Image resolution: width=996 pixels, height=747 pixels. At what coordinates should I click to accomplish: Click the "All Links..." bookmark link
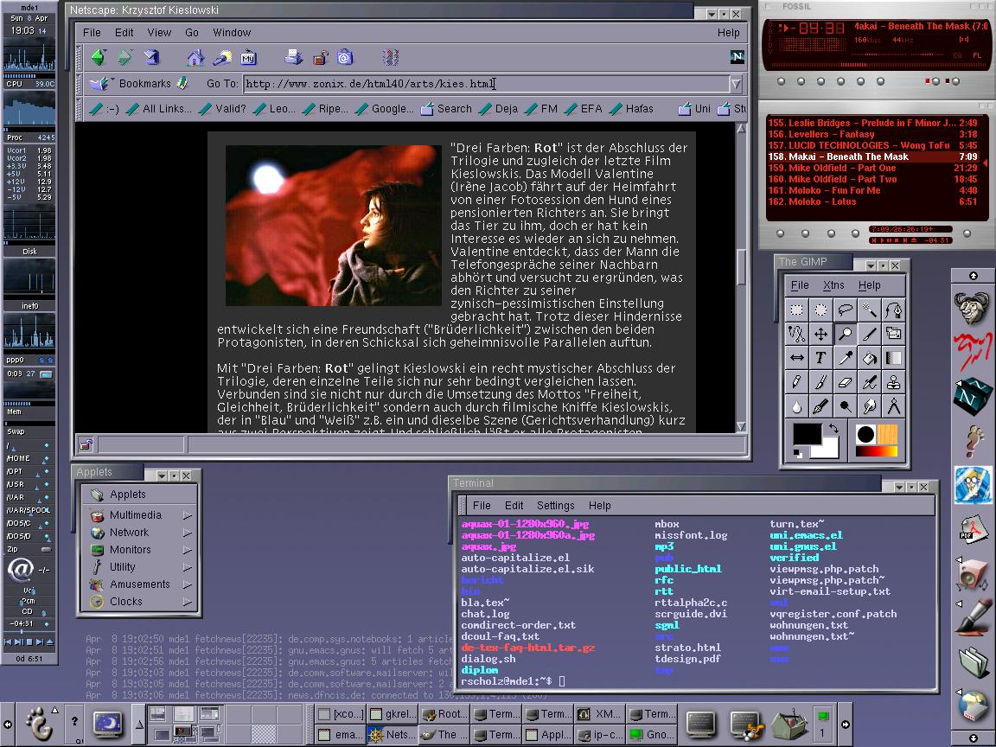point(159,109)
